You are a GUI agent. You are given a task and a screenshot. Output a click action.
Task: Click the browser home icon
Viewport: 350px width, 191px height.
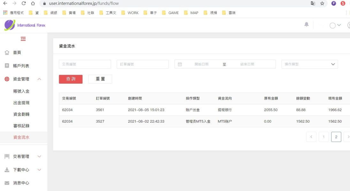pyautogui.click(x=33, y=4)
